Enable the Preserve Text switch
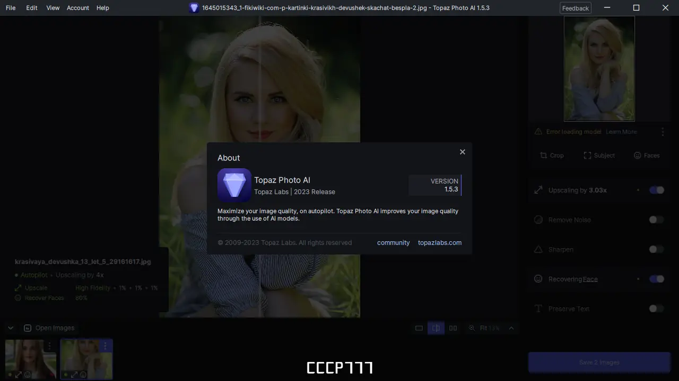 pos(657,309)
